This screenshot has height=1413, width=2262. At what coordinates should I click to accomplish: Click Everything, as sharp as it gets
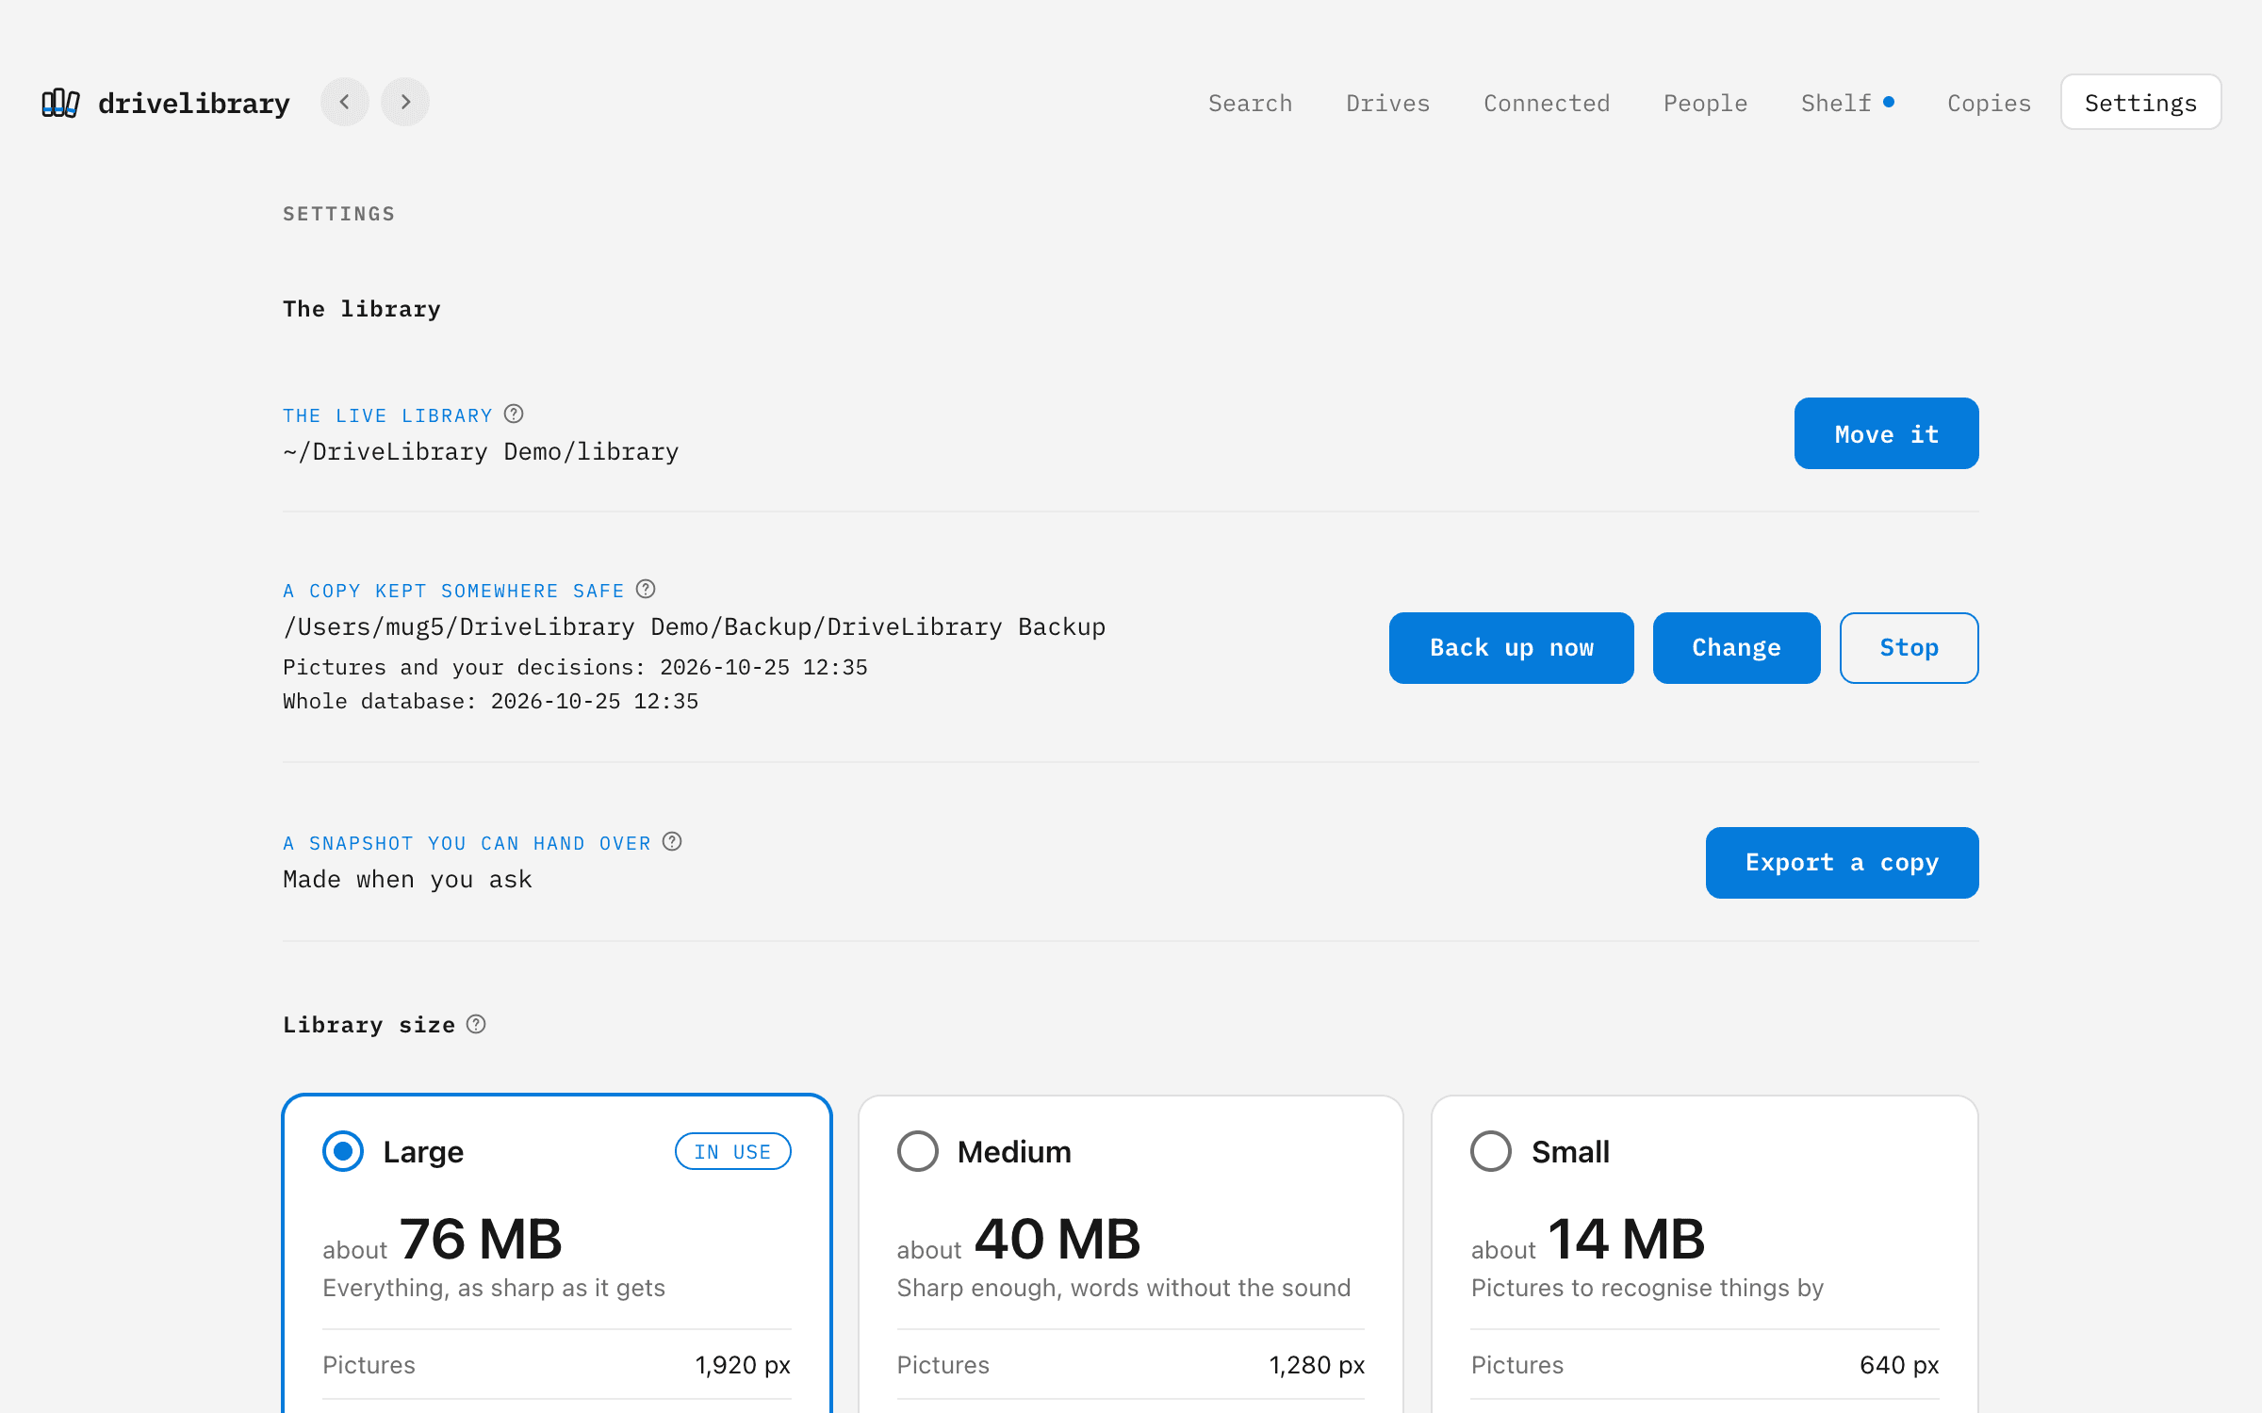tap(494, 1288)
